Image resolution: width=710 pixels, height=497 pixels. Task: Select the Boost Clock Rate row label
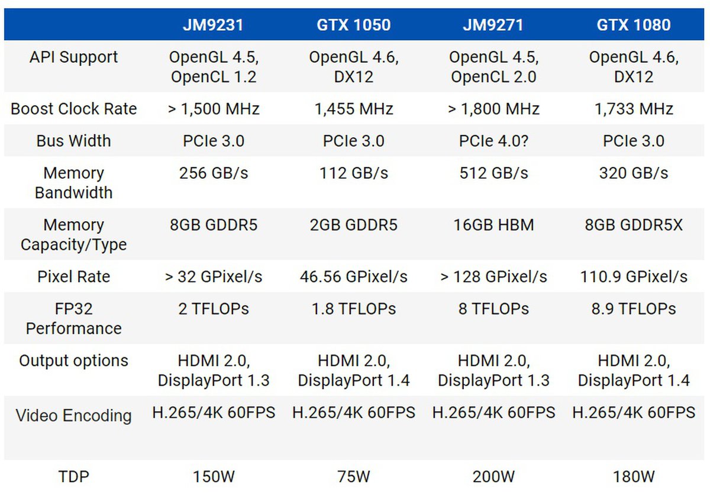74,109
